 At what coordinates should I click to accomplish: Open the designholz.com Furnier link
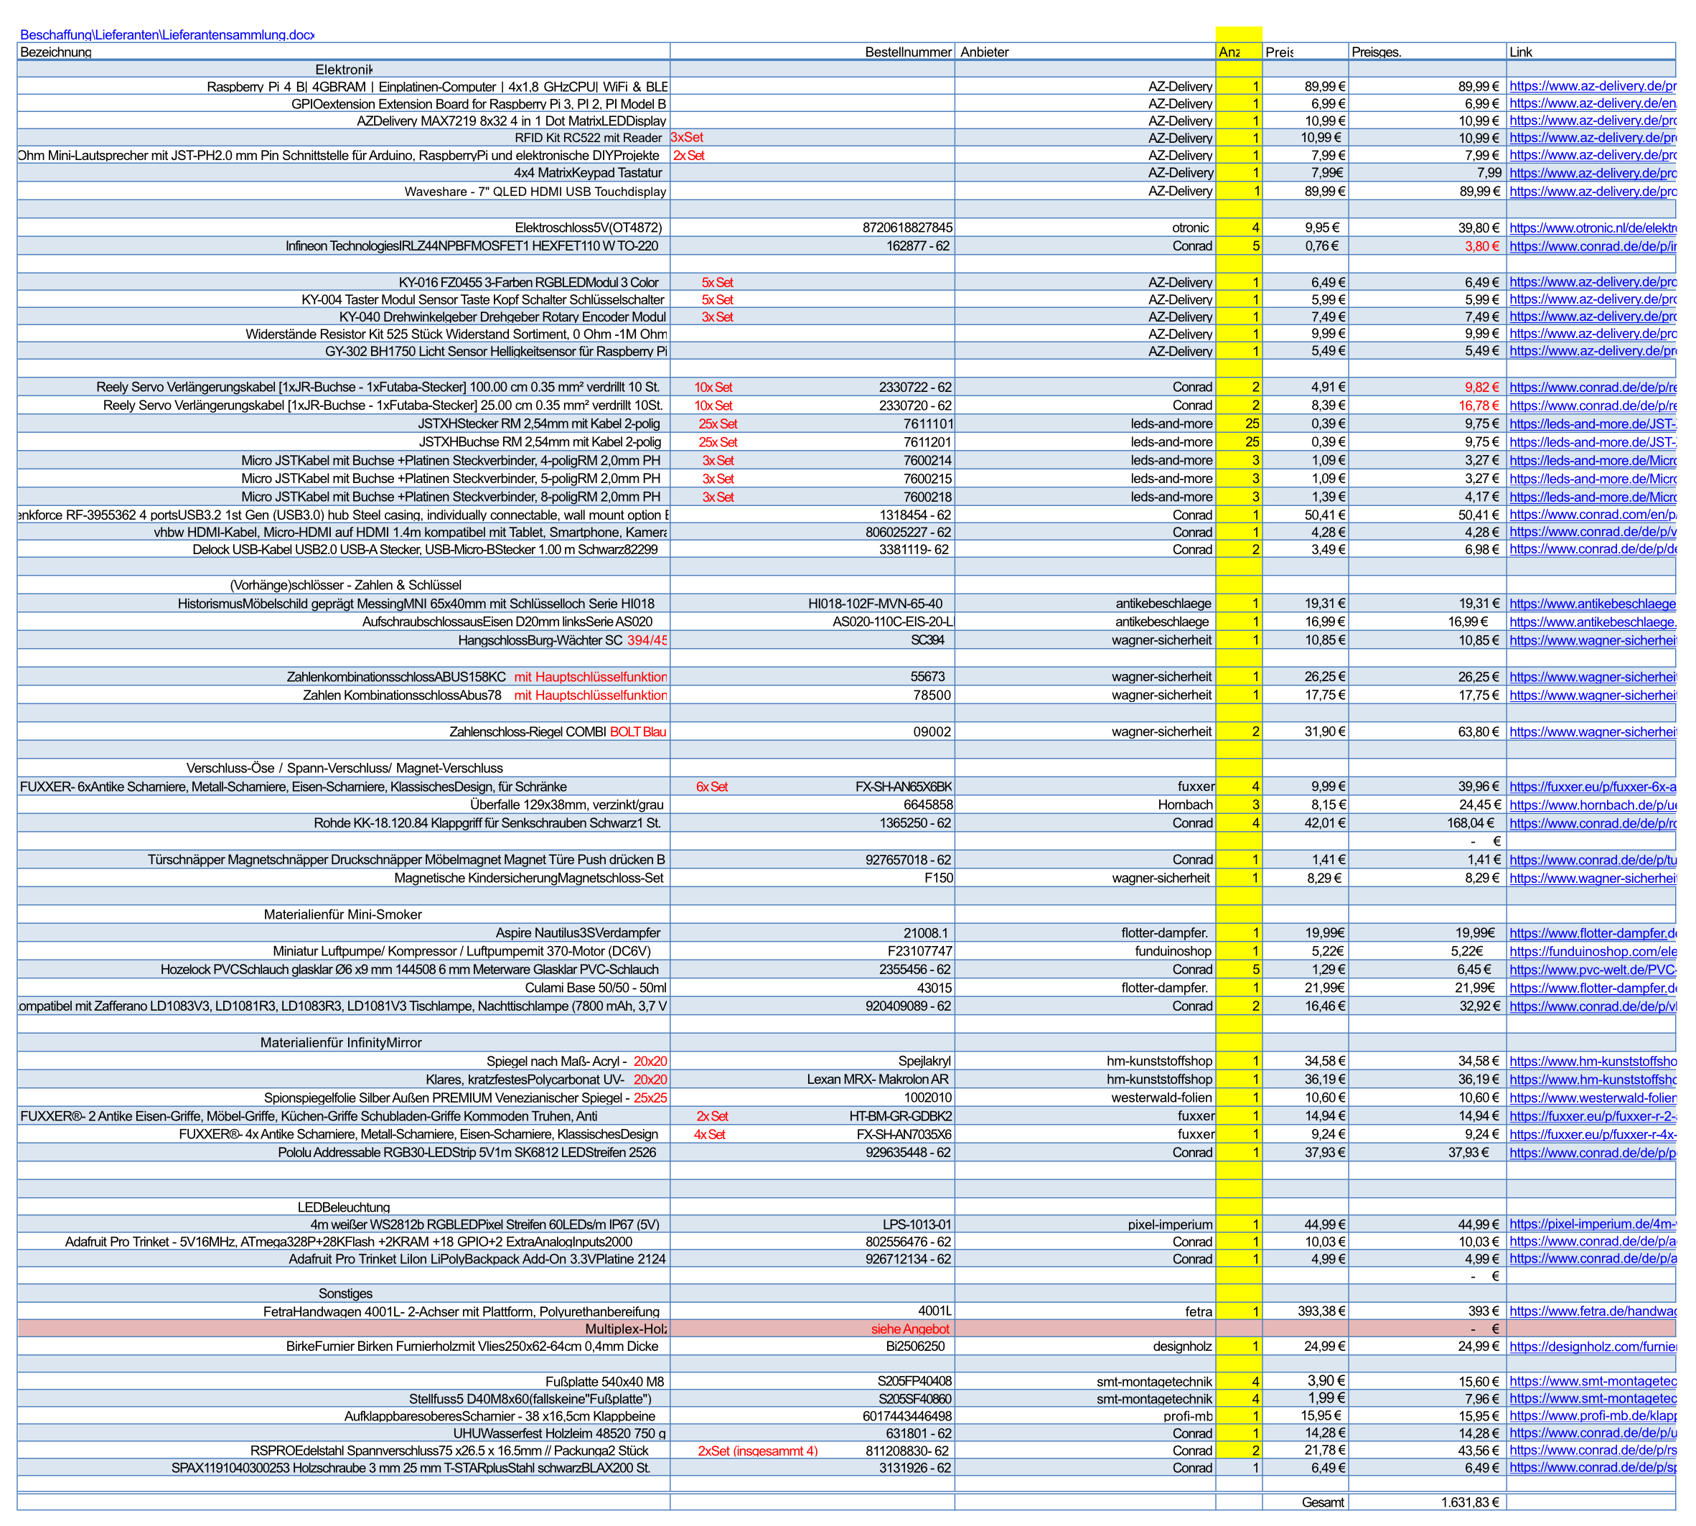pos(1591,1347)
